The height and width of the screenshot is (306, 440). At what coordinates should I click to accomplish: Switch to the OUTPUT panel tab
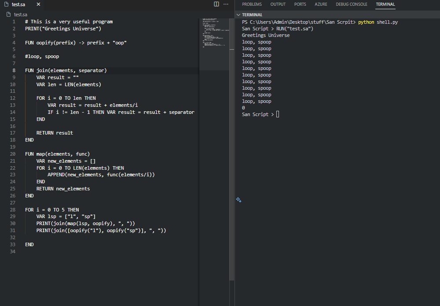coord(278,4)
